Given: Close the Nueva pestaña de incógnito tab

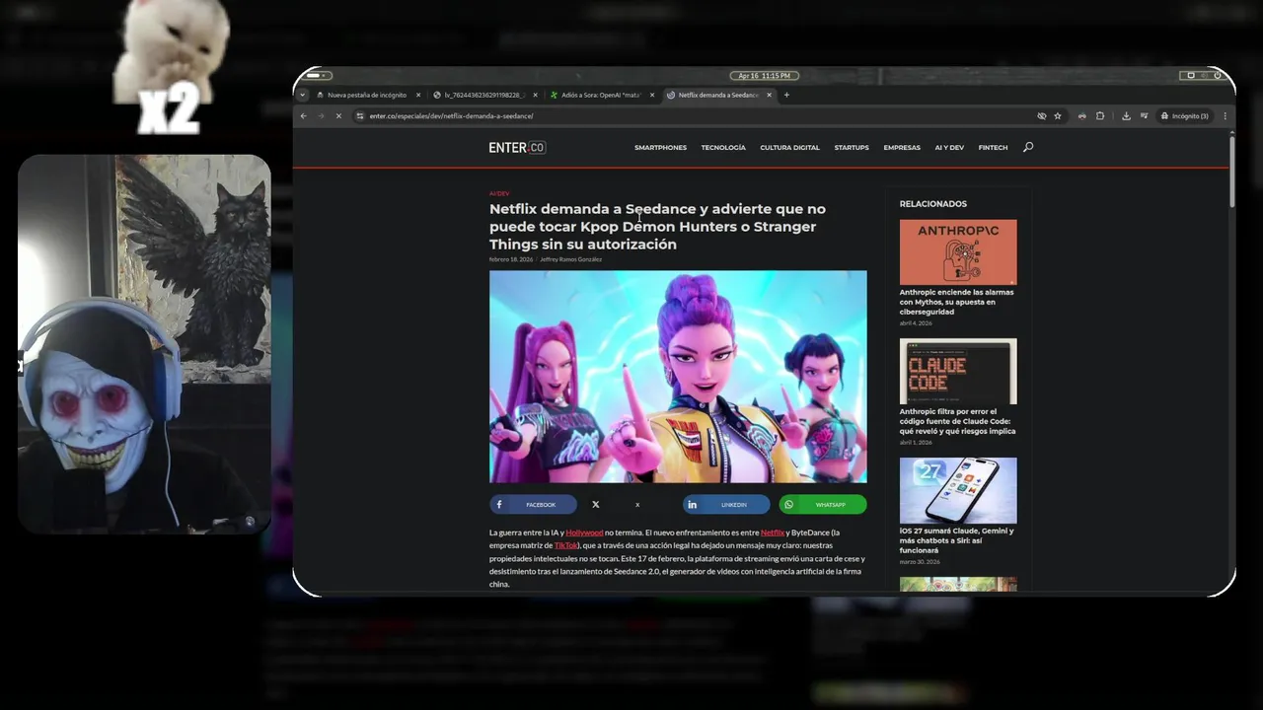Looking at the screenshot, I should (418, 96).
